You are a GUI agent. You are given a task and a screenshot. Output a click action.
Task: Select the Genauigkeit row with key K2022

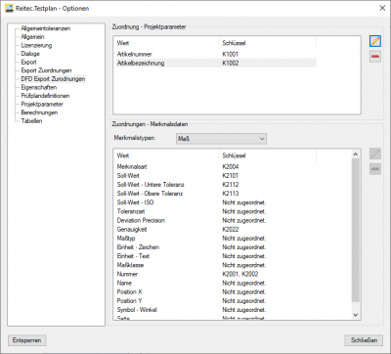215,229
